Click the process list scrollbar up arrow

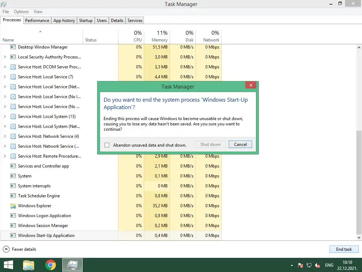coord(359,47)
